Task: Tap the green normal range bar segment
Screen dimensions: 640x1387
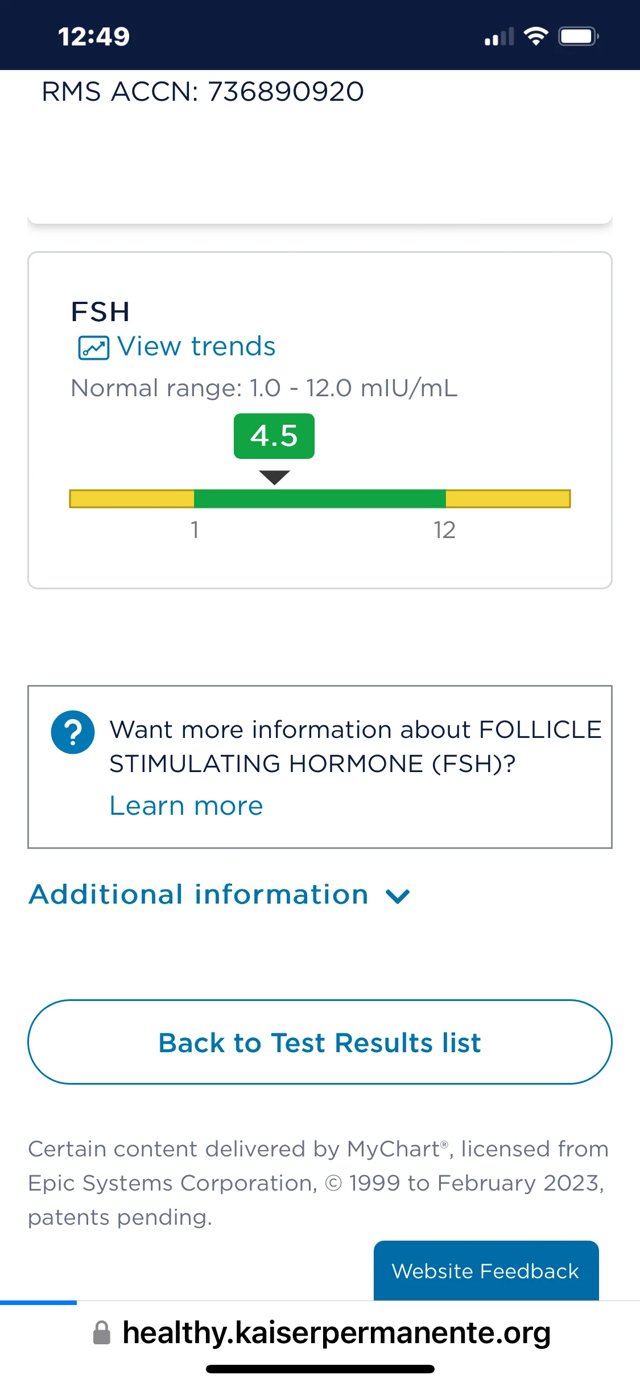Action: 320,499
